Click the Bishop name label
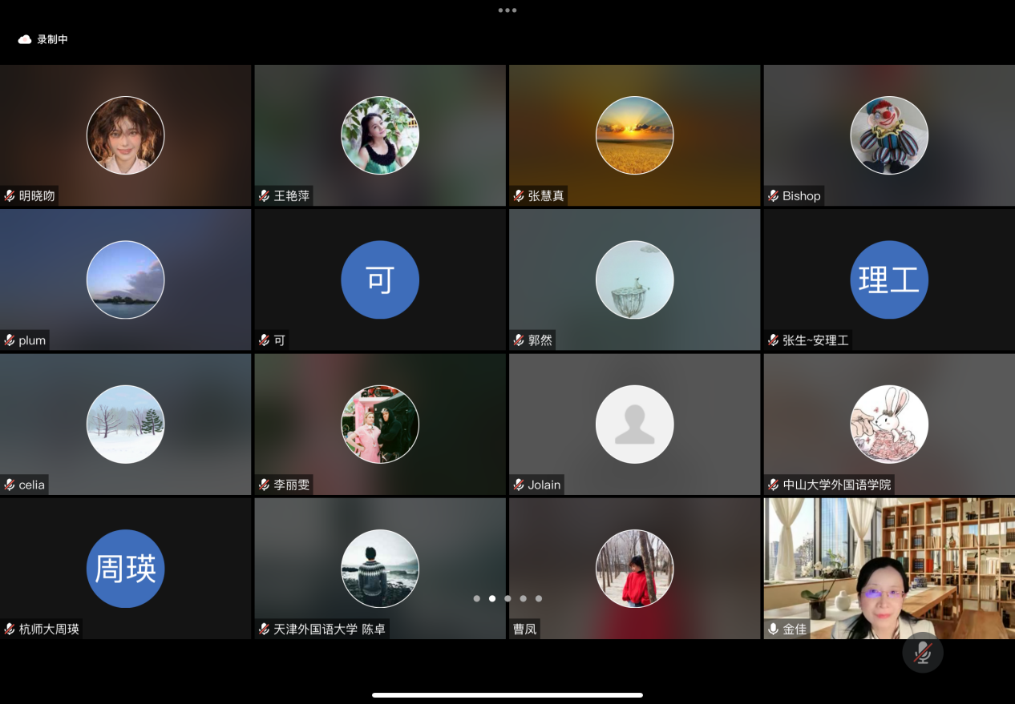 [x=802, y=195]
